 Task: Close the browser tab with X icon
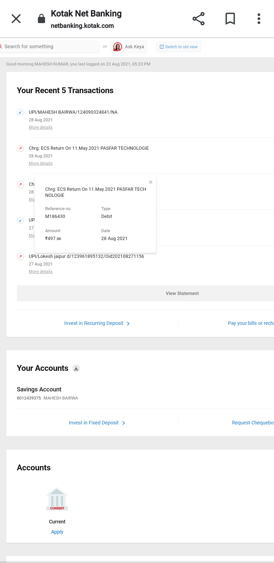coord(16,19)
